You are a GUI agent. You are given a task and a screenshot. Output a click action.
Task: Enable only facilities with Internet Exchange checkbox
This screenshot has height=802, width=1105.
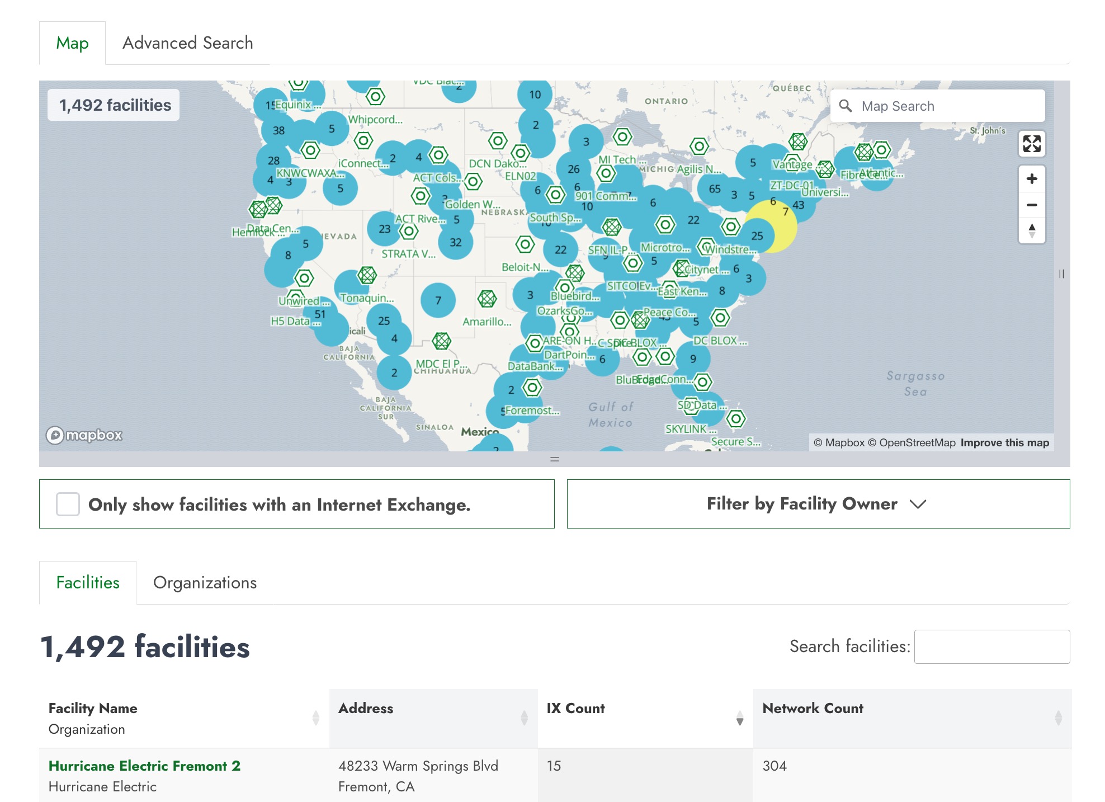(68, 504)
